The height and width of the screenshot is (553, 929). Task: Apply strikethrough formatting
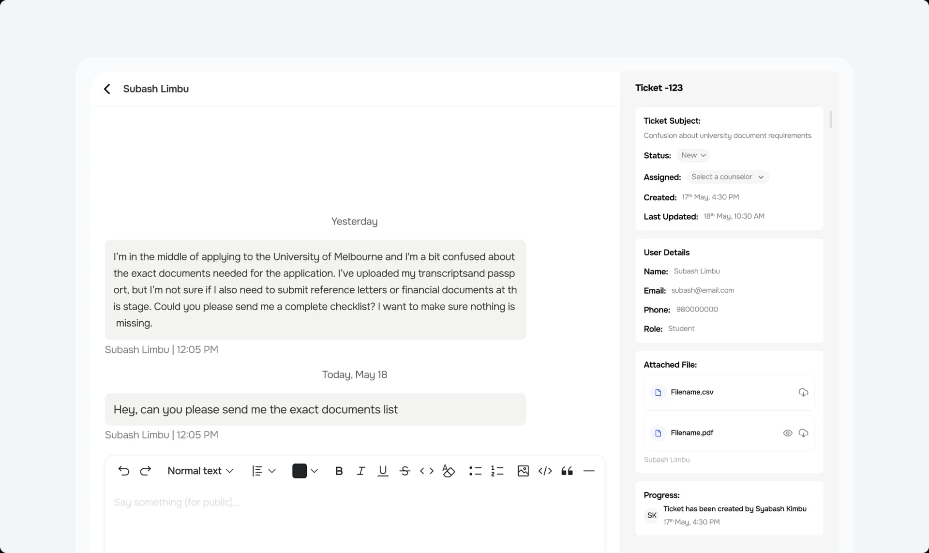tap(405, 470)
